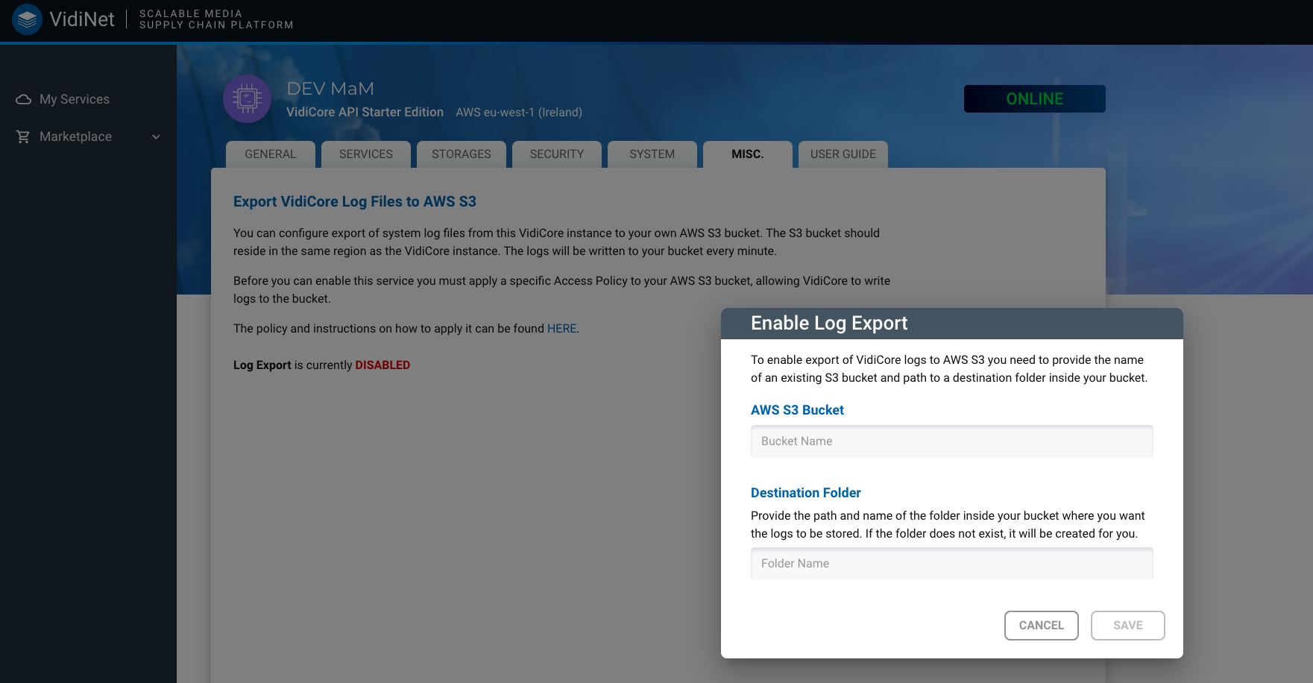Image resolution: width=1313 pixels, height=683 pixels.
Task: Cancel the Enable Log Export dialog
Action: (x=1041, y=626)
